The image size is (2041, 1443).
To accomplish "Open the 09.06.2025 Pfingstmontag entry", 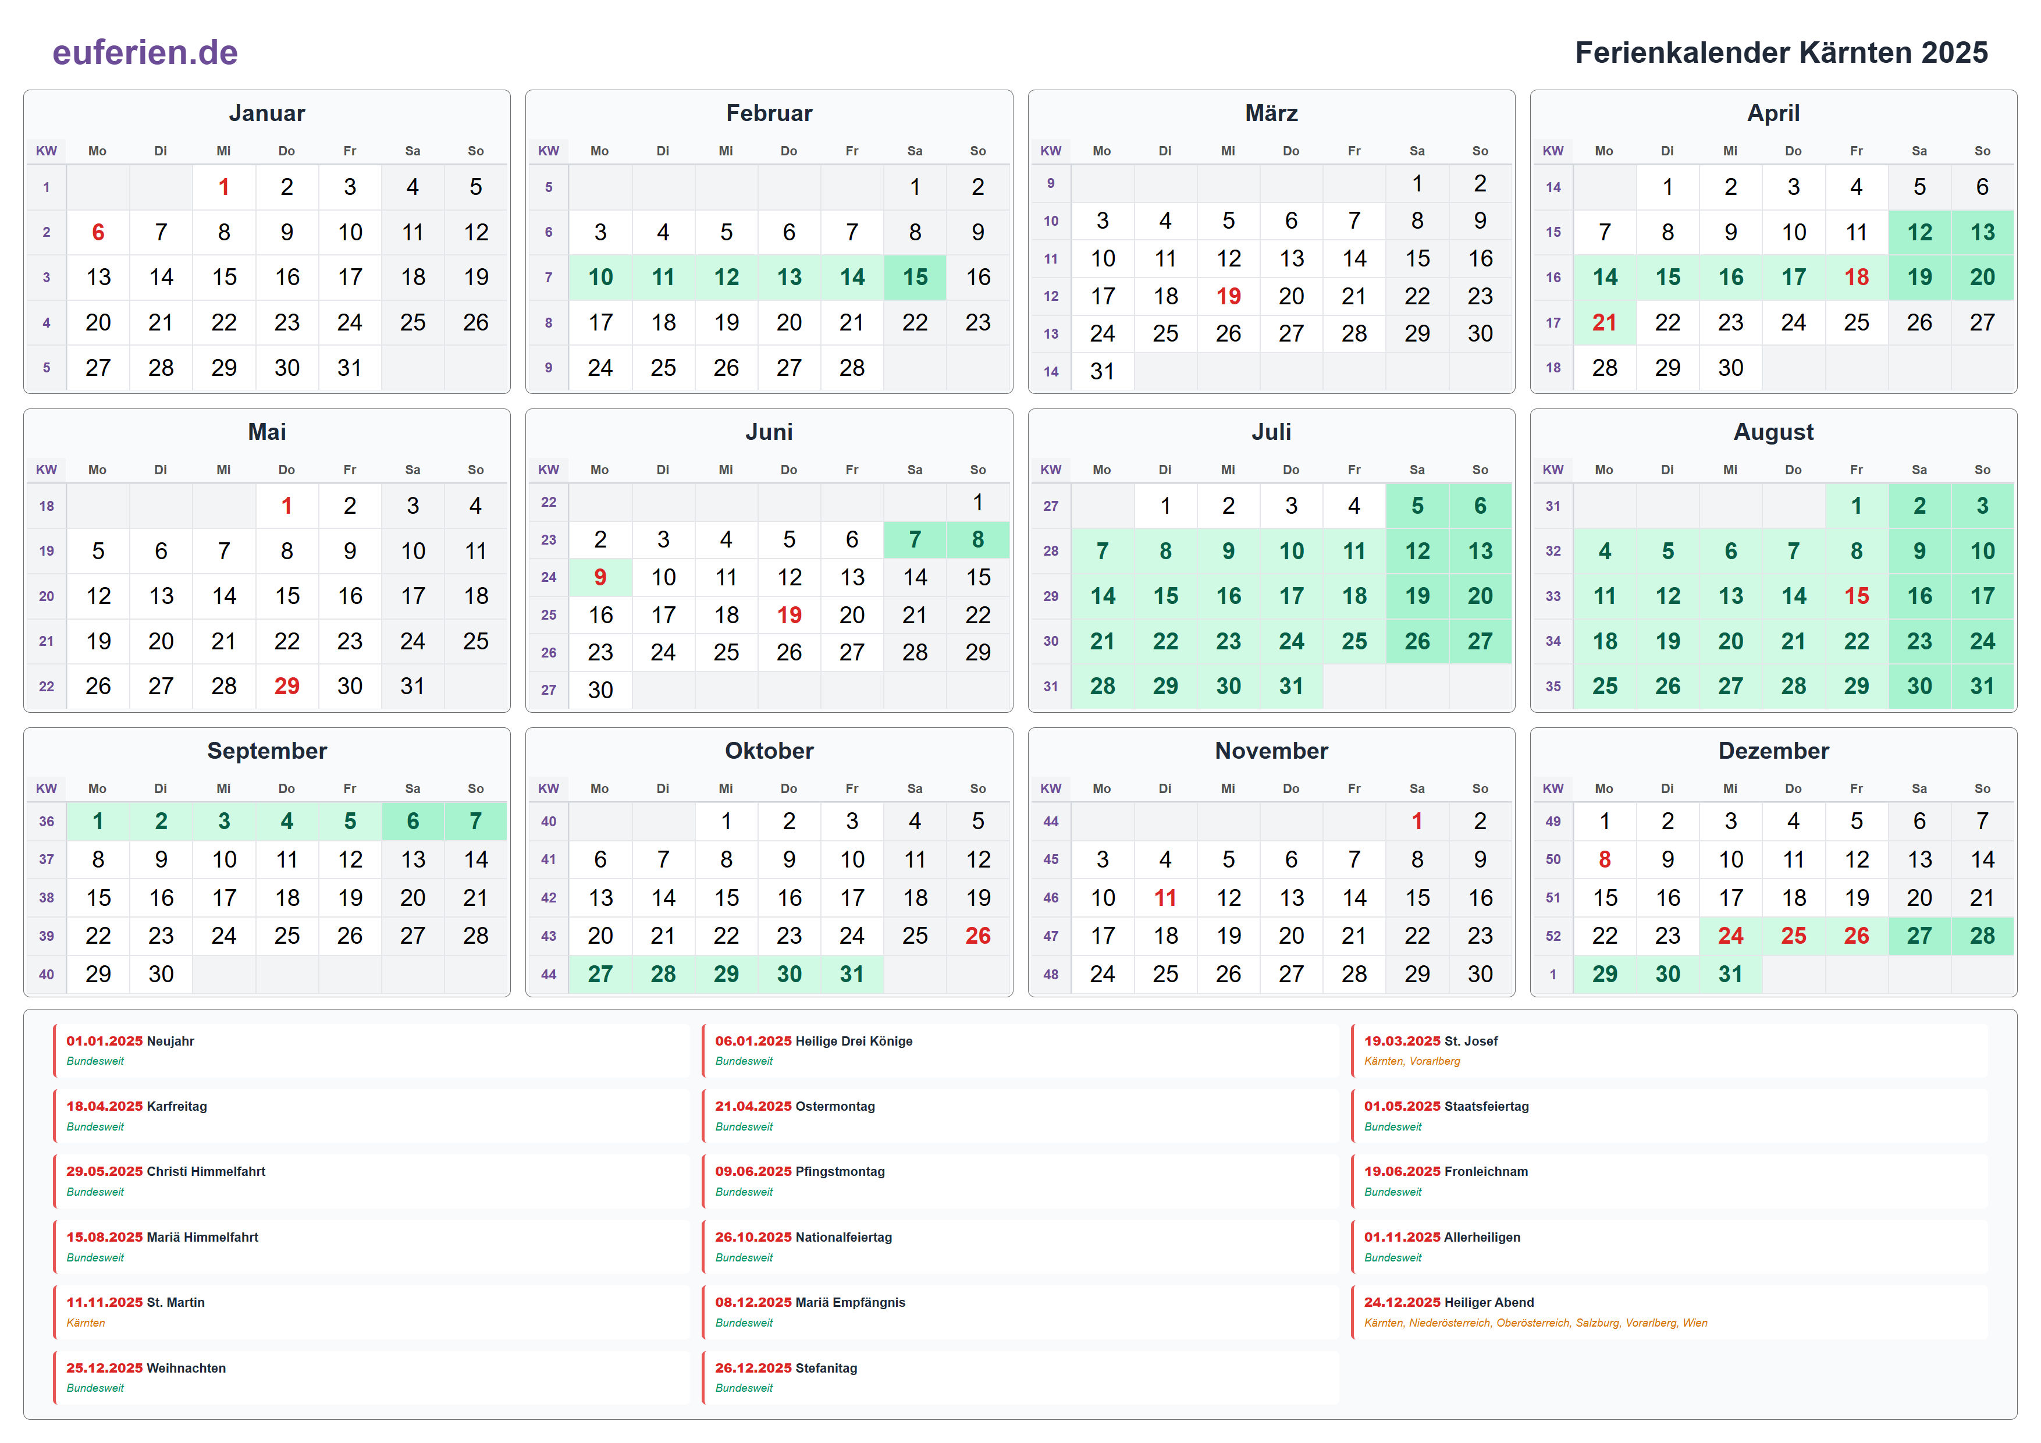I will click(1020, 1181).
